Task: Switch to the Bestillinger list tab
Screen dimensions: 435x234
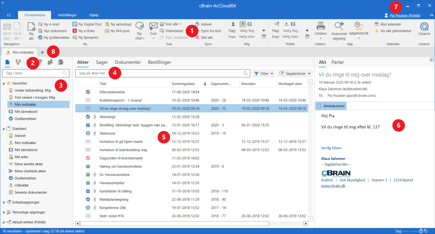Action: (160, 62)
